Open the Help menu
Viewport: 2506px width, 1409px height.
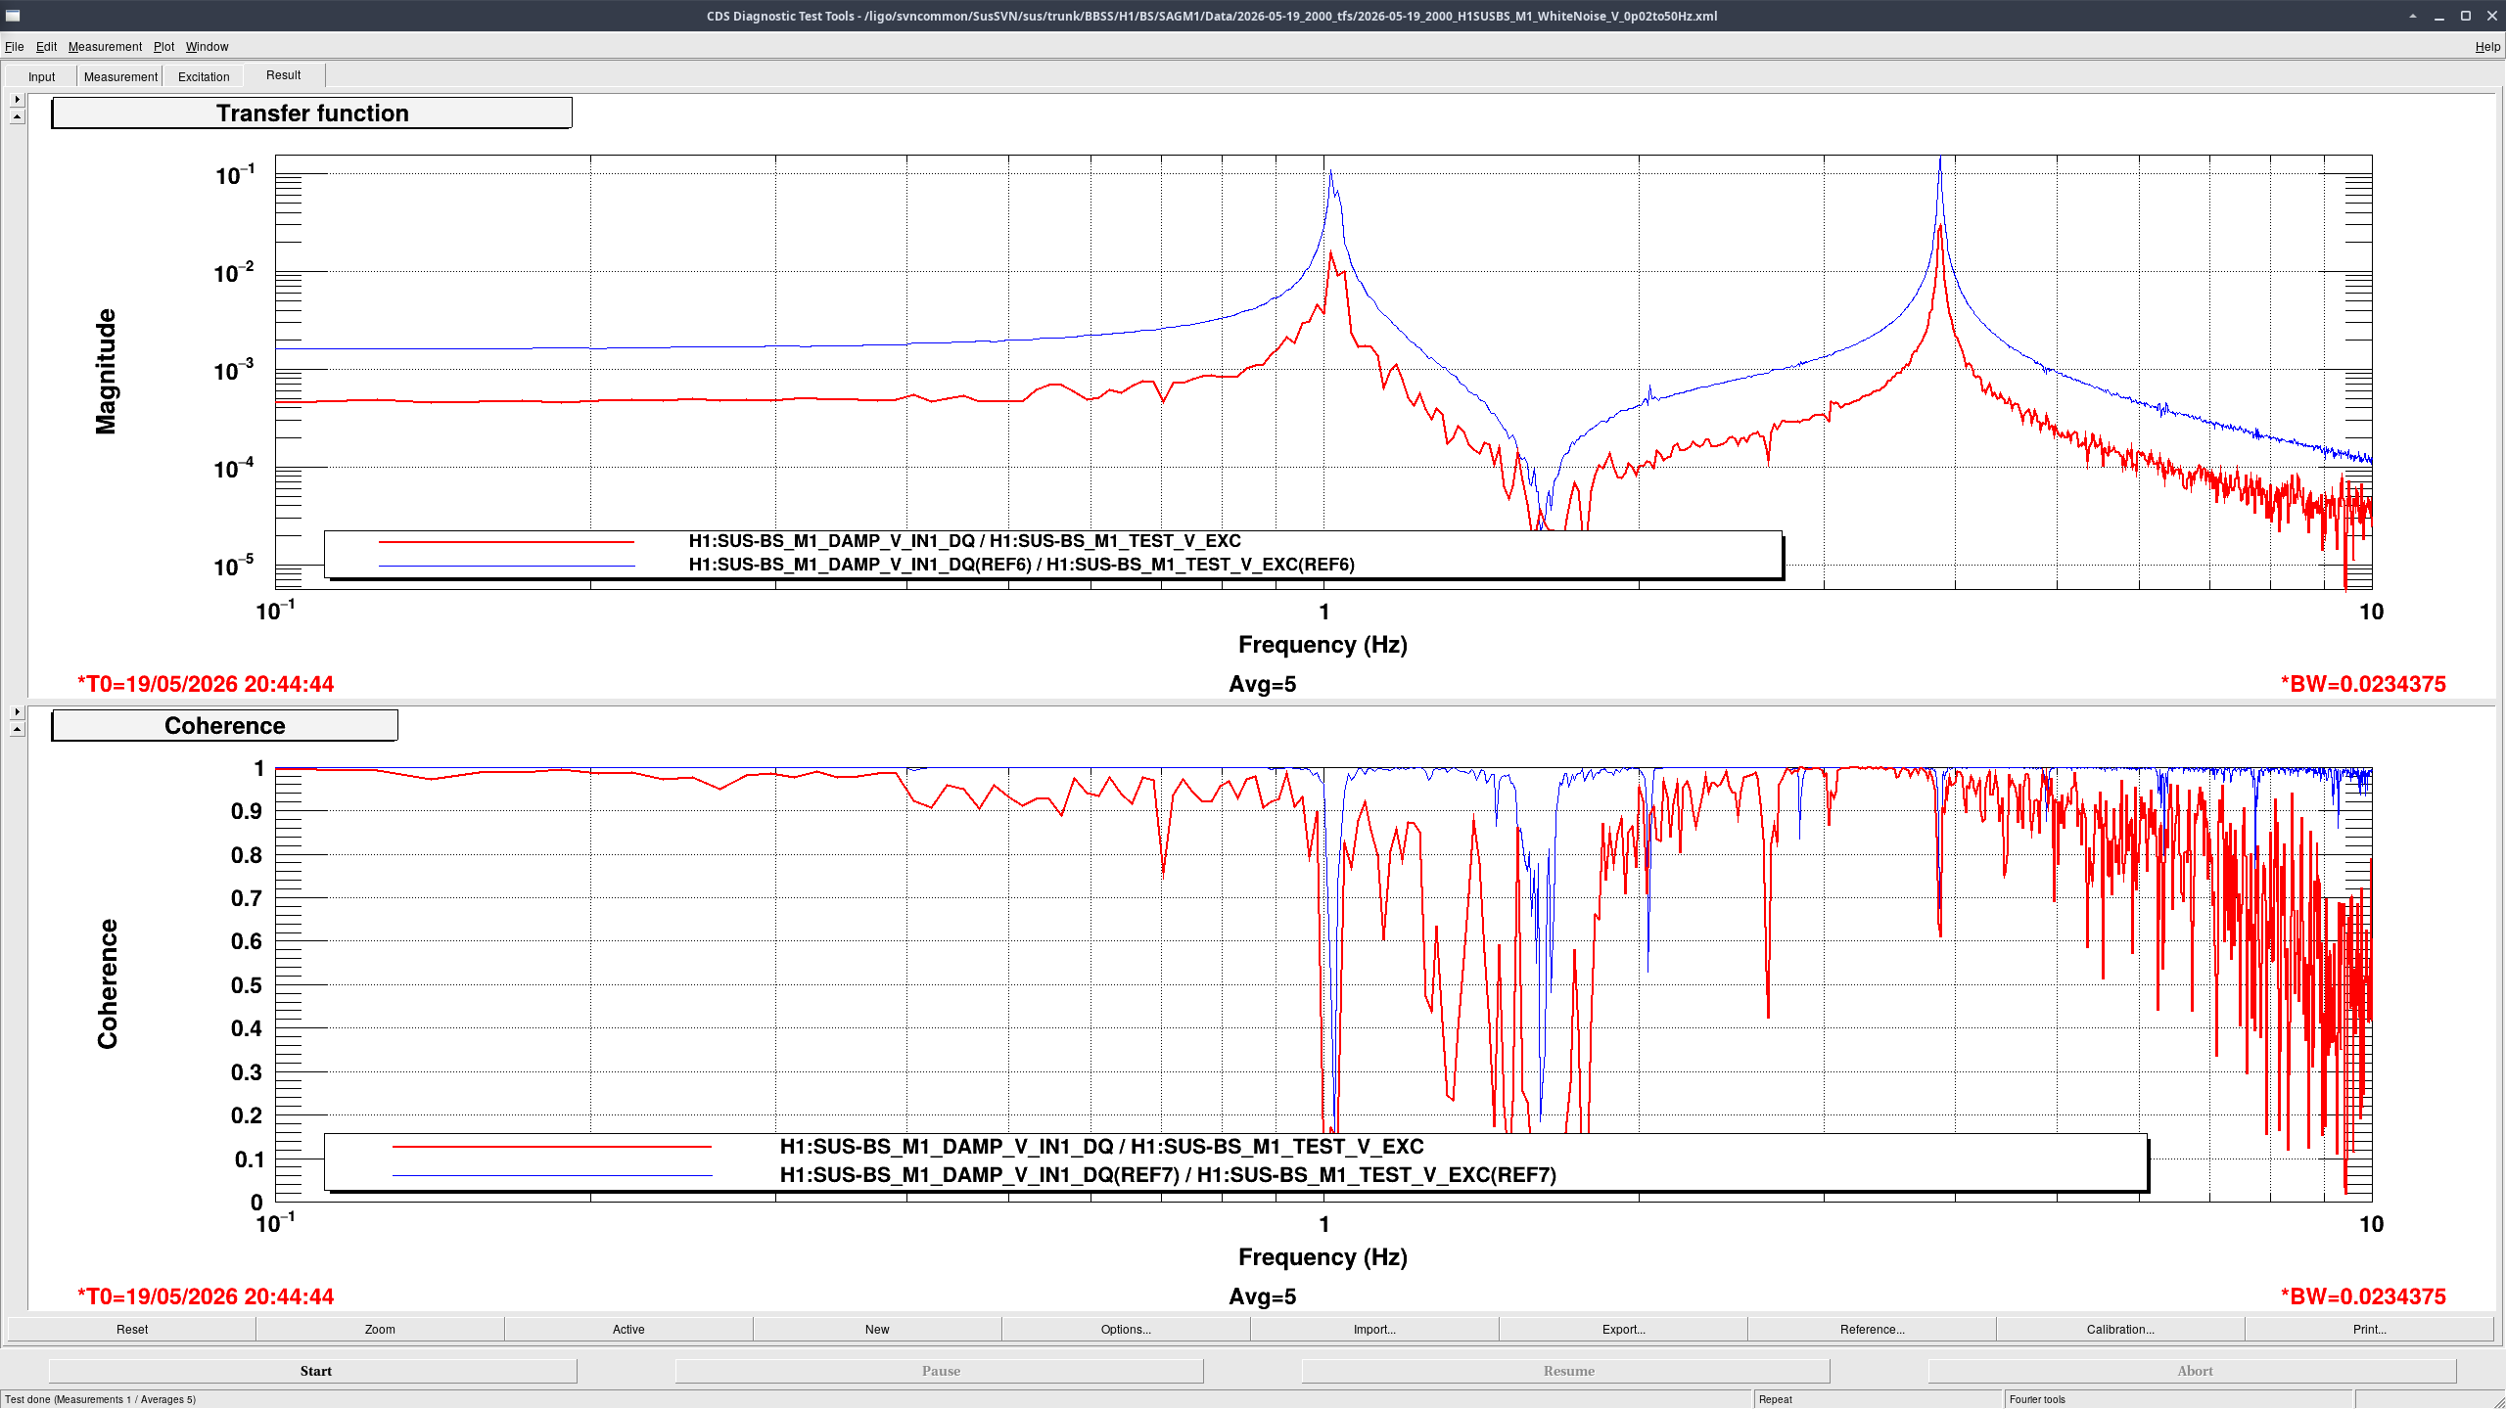point(2486,47)
